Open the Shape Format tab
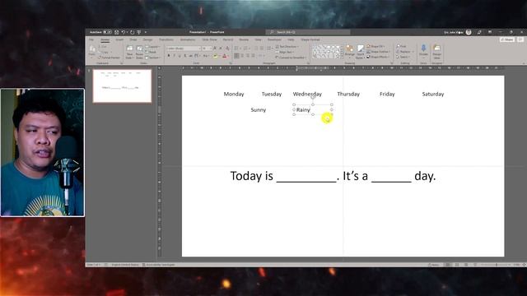This screenshot has height=296, width=527. click(310, 39)
